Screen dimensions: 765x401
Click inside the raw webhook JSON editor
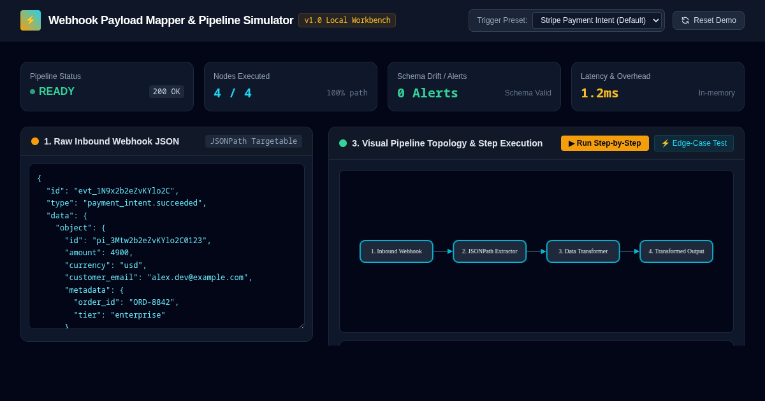point(166,246)
